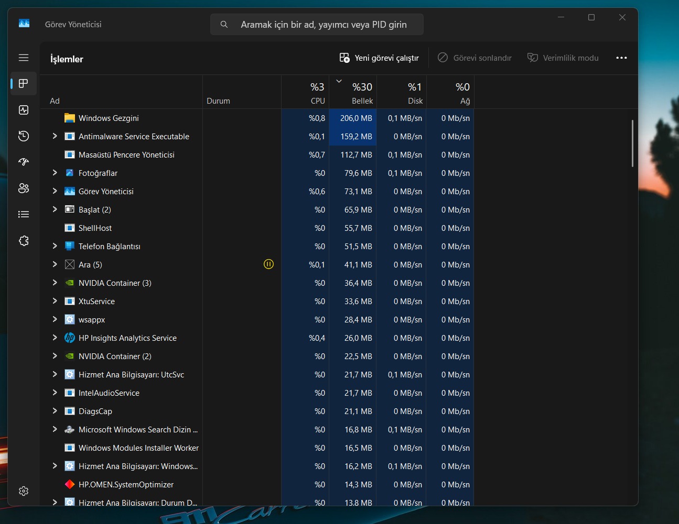The image size is (679, 524).
Task: Open the Users page in sidebar
Action: pos(24,188)
